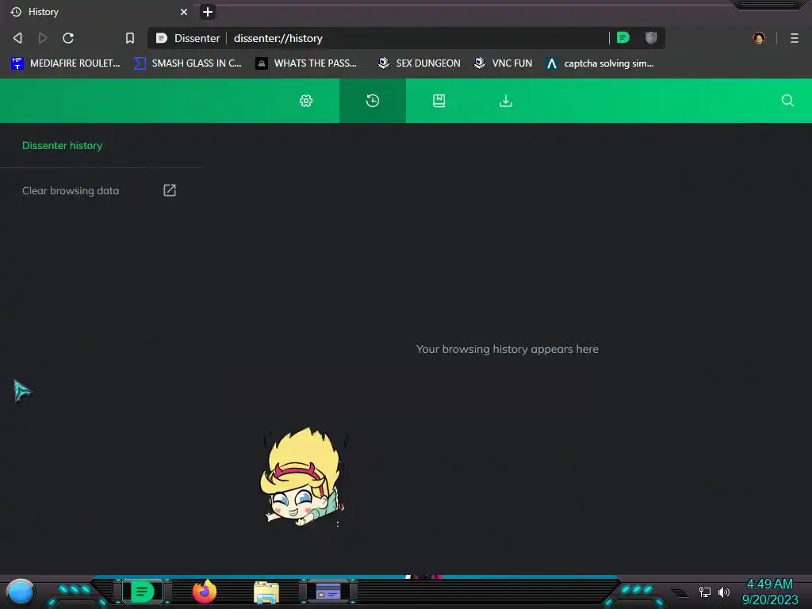The height and width of the screenshot is (609, 812).
Task: Open the captcha solving sim... bookmark
Action: click(x=600, y=63)
